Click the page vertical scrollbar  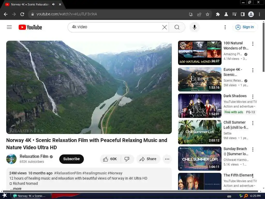pyautogui.click(x=263, y=47)
